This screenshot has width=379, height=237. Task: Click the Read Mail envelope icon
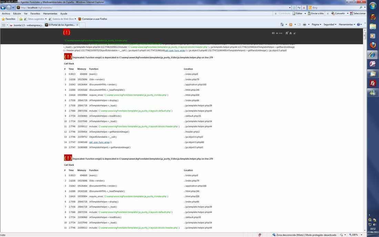point(299,24)
